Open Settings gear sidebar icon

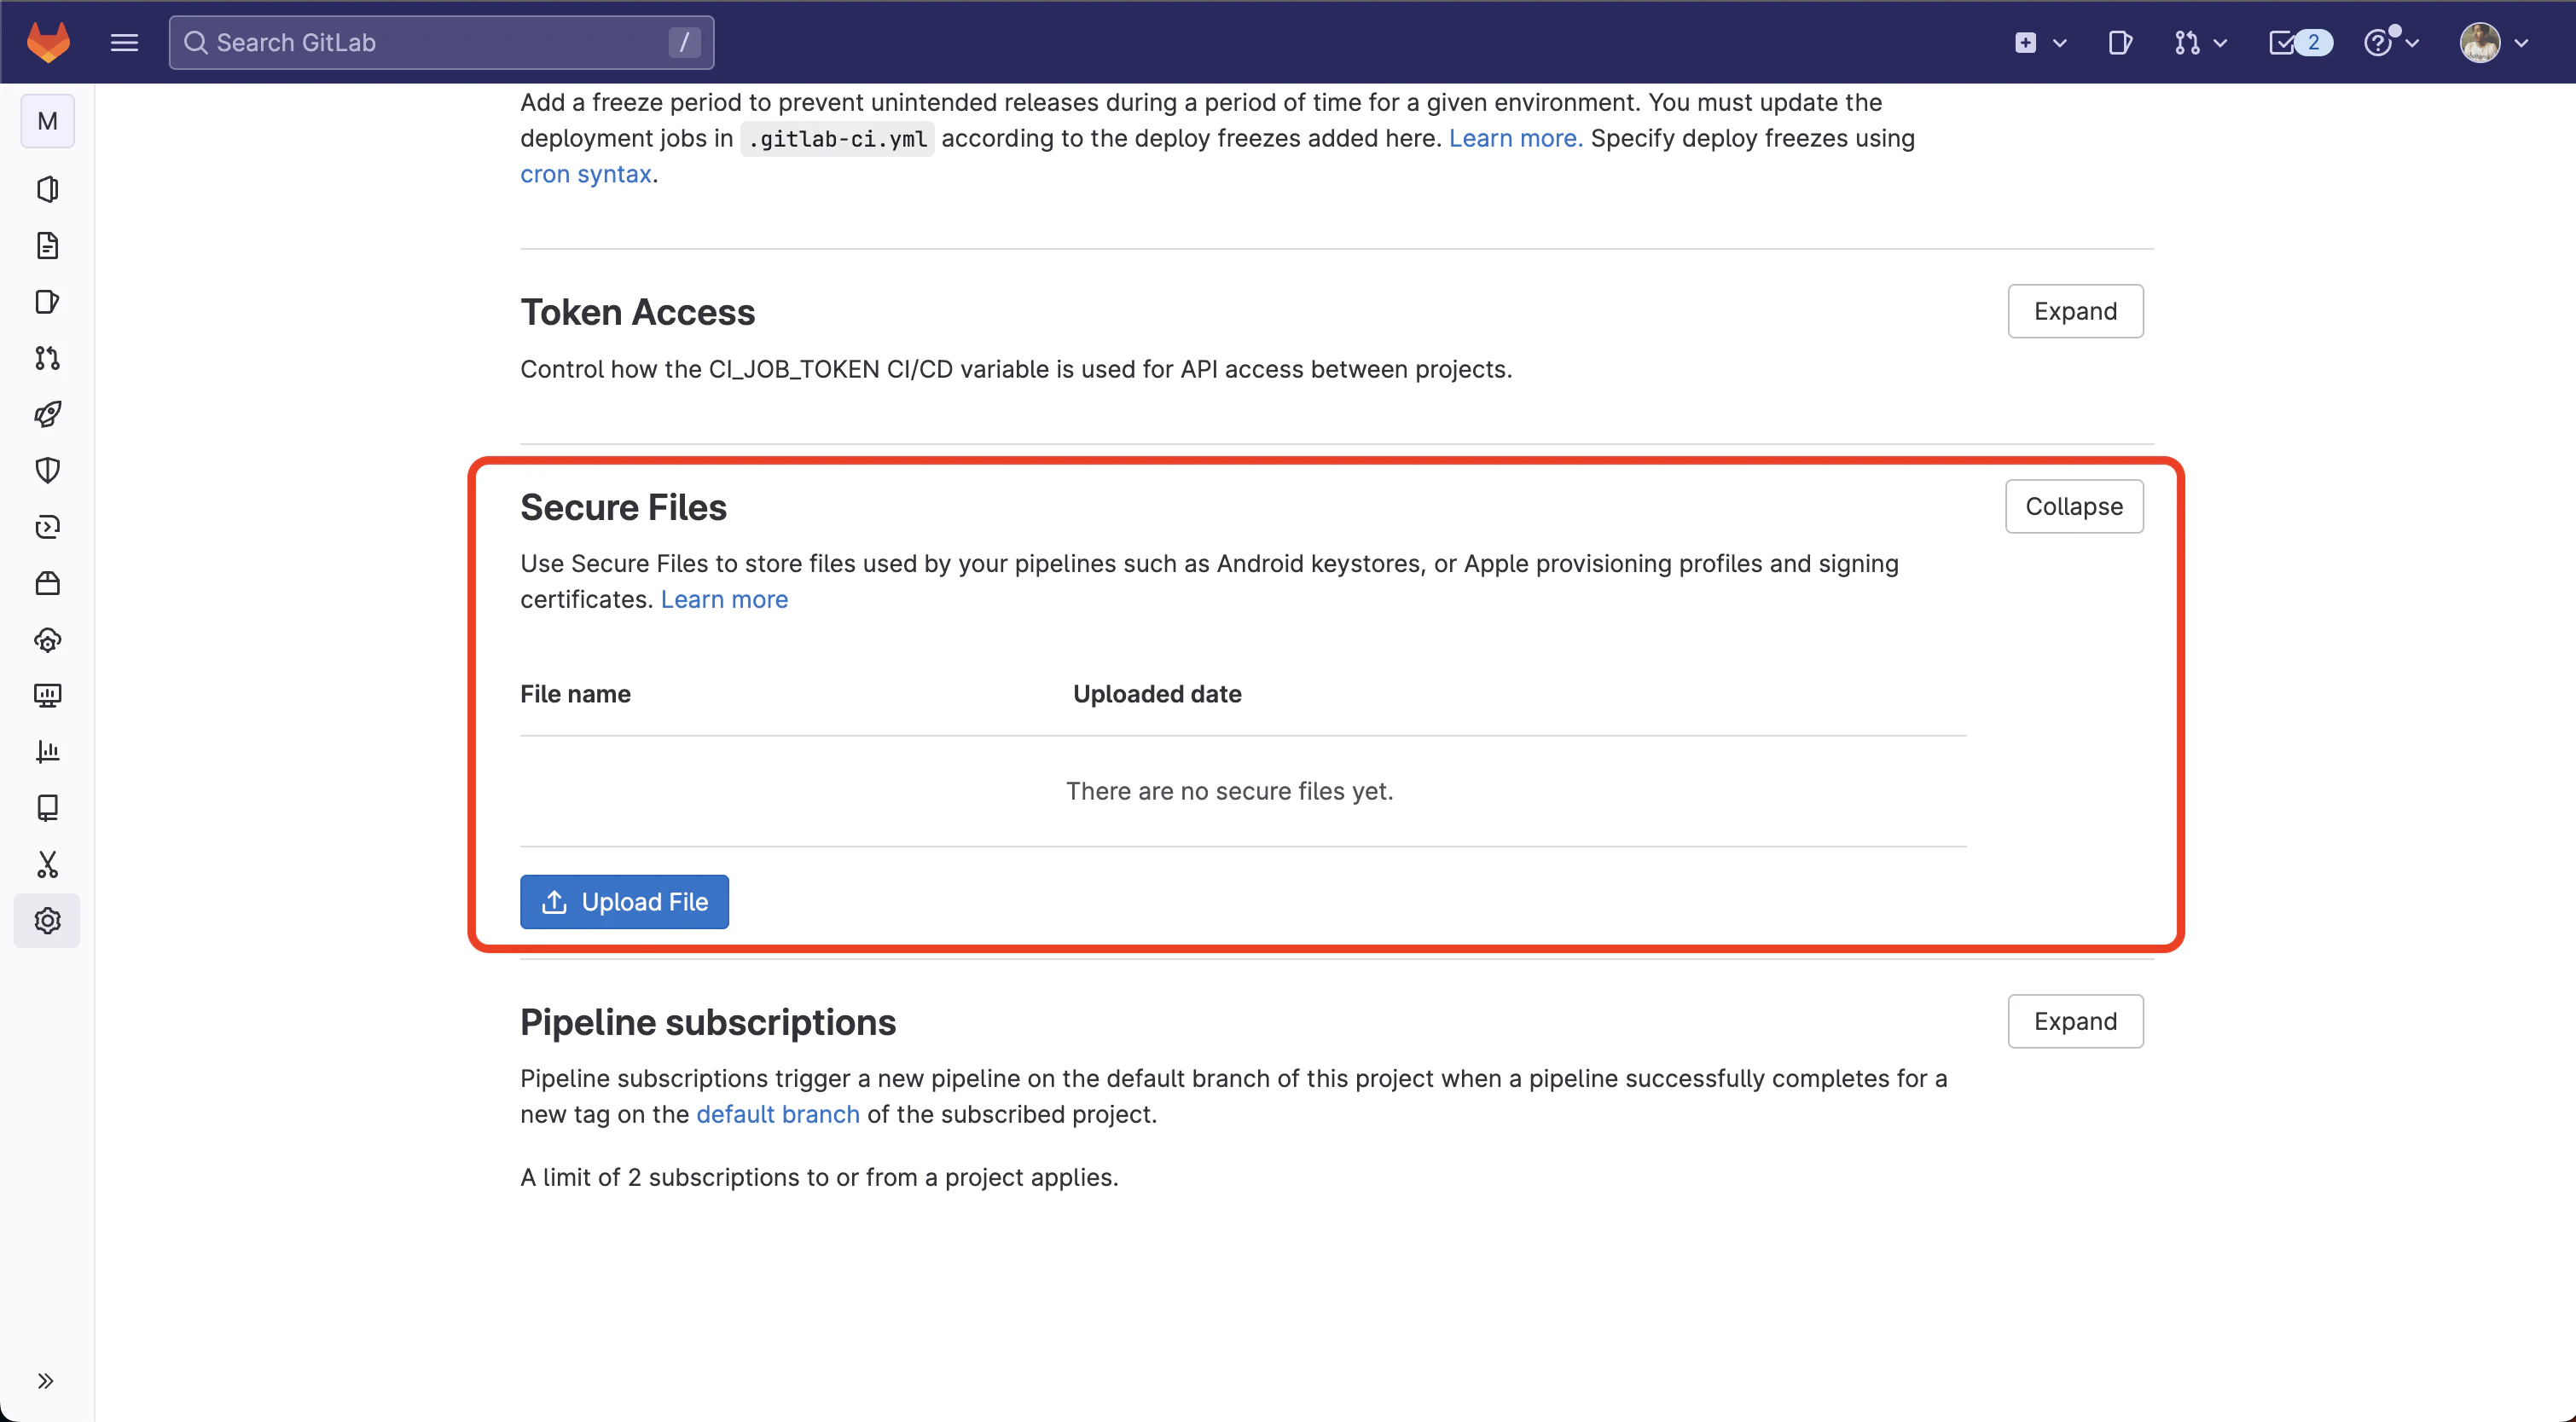tap(47, 921)
